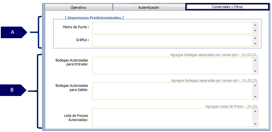Focus the Bodegas Autorizadas para Entrada field

(x=175, y=66)
